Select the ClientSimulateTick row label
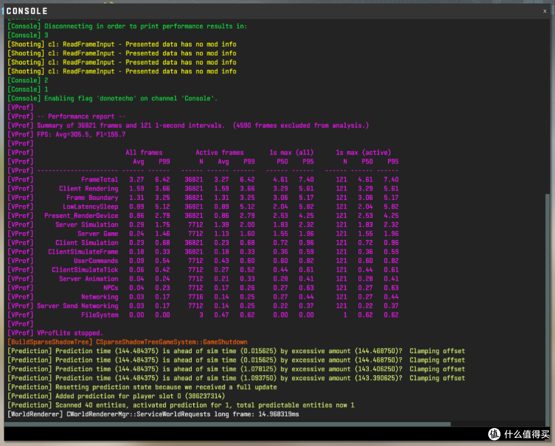Screen dimensions: 555x446 85,270
